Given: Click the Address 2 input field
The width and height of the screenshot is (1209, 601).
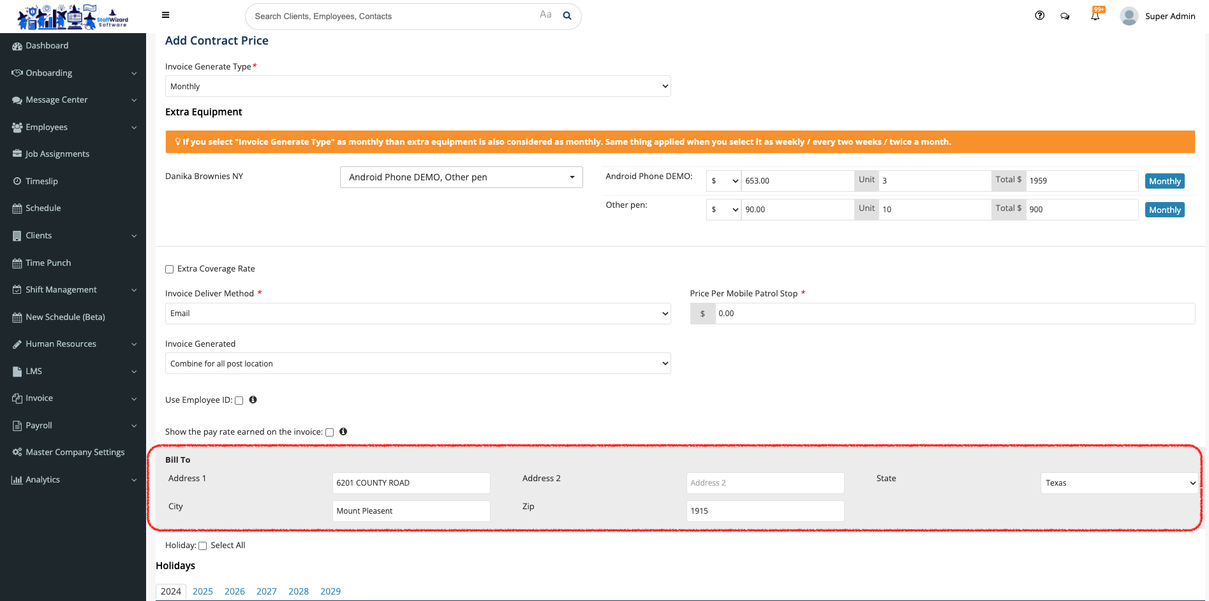Looking at the screenshot, I should 764,482.
